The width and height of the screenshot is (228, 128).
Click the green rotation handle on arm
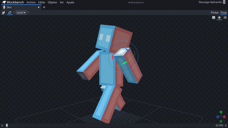125,63
